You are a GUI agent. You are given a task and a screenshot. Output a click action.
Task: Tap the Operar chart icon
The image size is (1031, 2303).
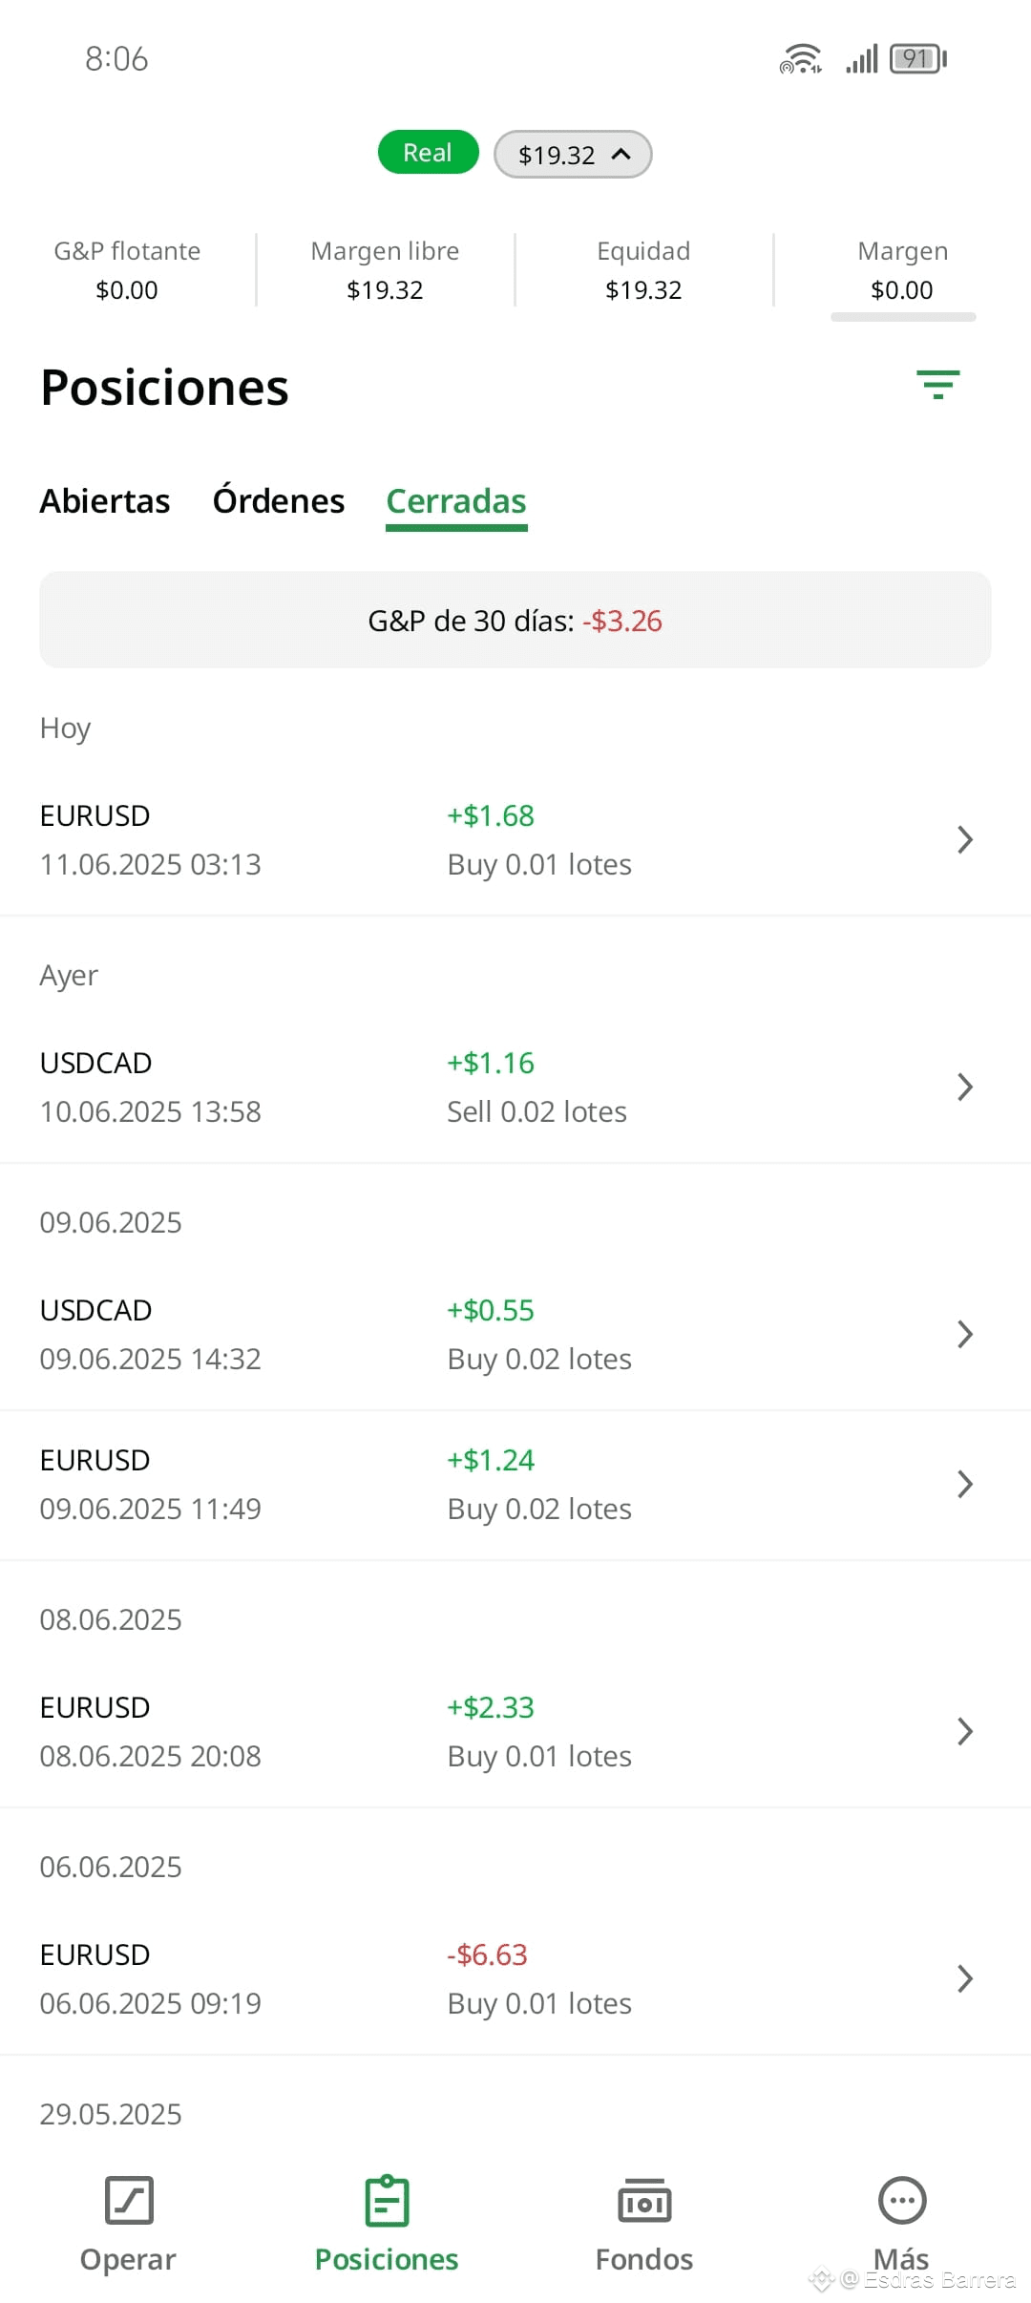129,2200
